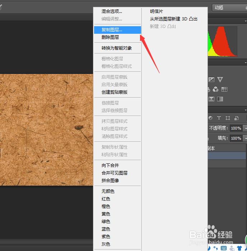
Task: Click the IME punctuation icon
Action: [216, 248]
